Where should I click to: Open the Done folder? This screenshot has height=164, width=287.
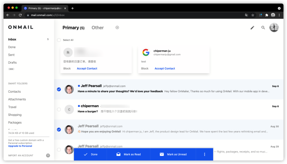12,47
